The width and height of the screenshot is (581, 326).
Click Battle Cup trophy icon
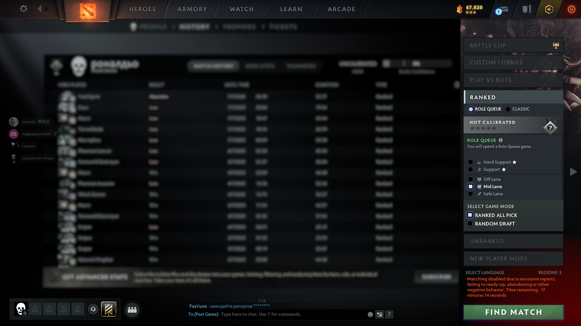(x=556, y=45)
